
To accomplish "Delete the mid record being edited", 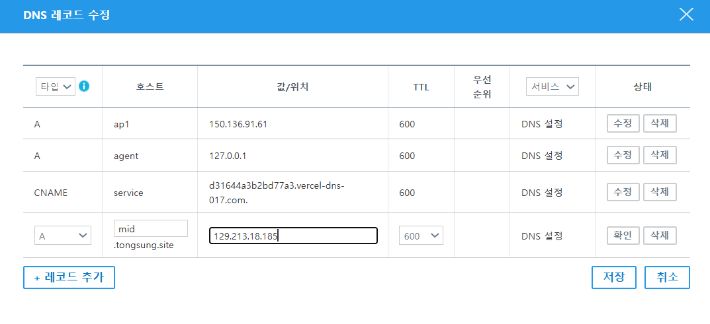I will click(660, 235).
